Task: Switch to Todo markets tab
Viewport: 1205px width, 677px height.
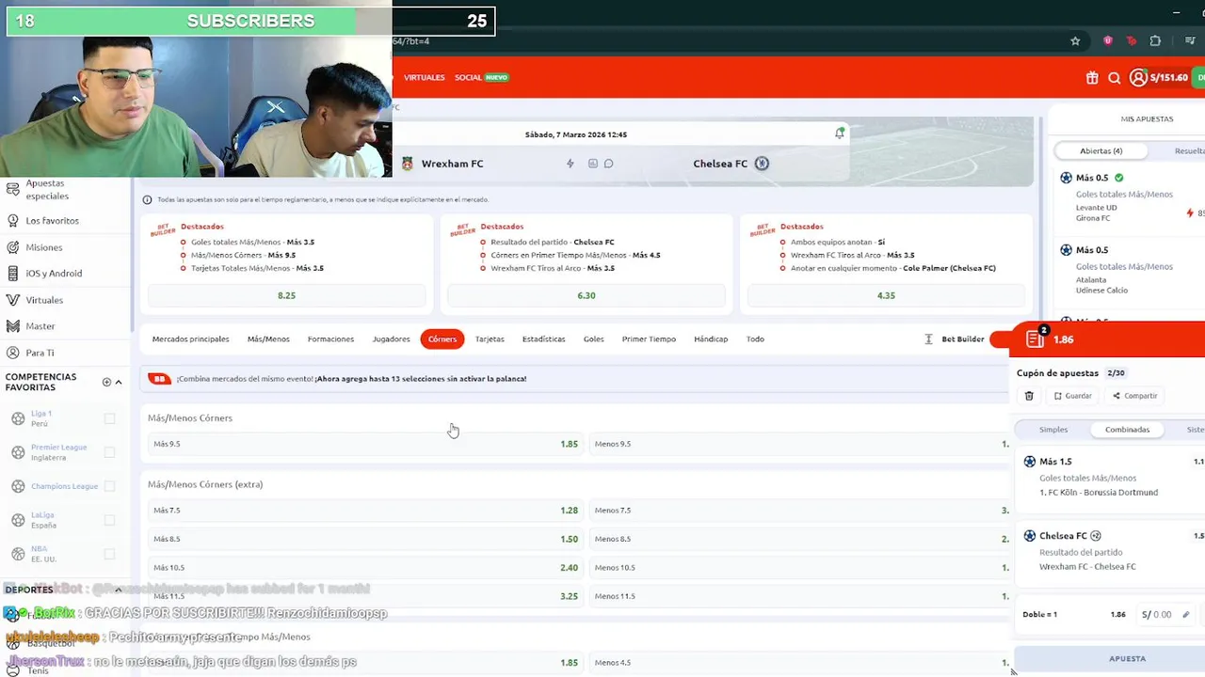Action: [755, 339]
